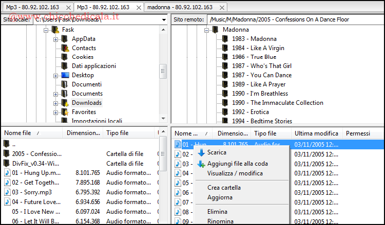
Task: Click the Favorites star folder icon
Action: [65, 112]
